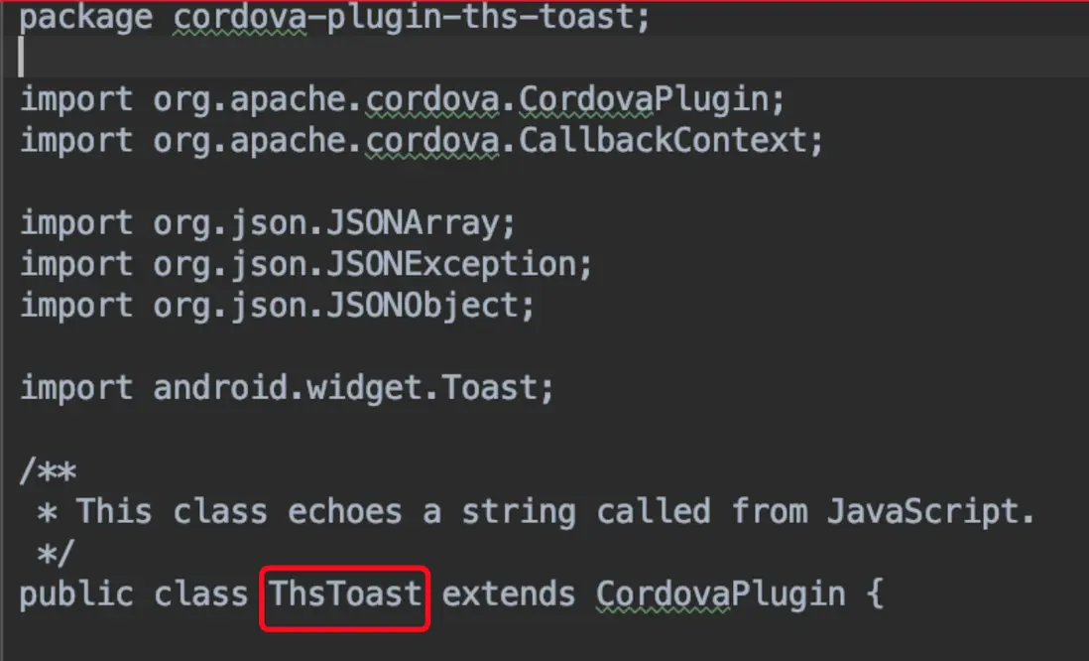Click CordovaPlugin in the first import line
This screenshot has height=661, width=1089.
point(643,100)
